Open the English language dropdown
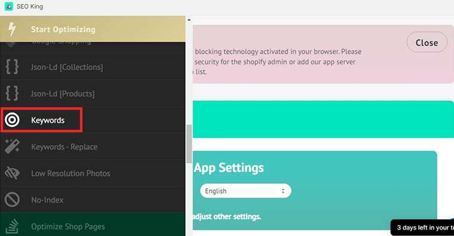 pos(246,191)
